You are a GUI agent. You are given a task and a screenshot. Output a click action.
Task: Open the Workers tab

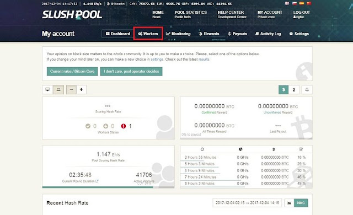tap(148, 34)
